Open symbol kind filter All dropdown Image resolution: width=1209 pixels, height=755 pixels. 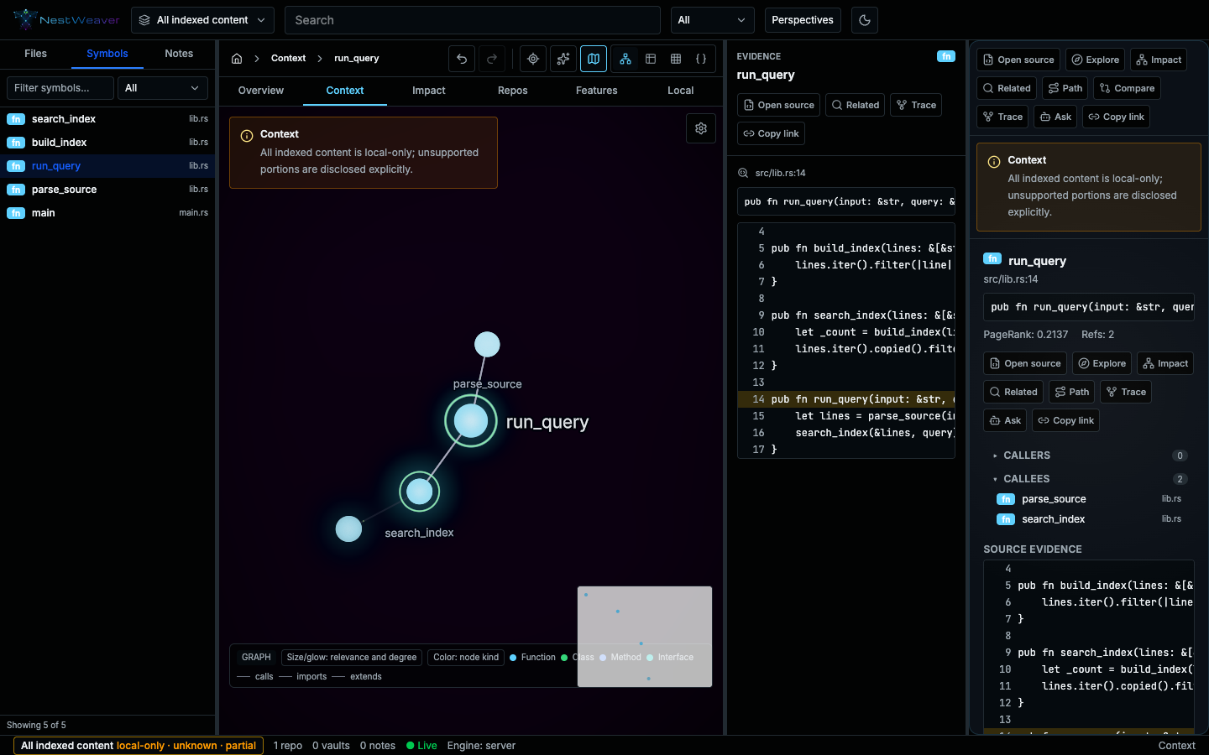tap(163, 88)
